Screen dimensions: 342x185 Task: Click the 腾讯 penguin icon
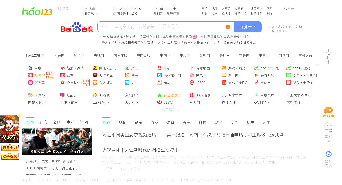127,68
